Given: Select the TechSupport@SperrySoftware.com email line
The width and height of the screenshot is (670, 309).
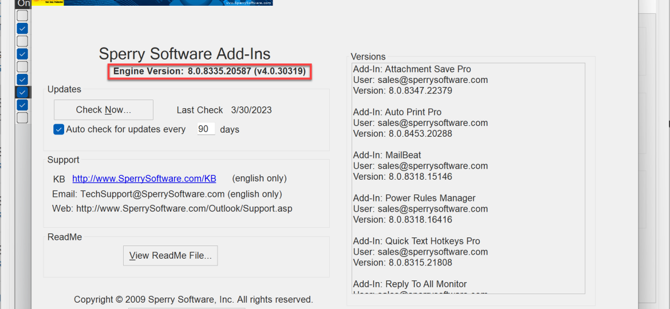Looking at the screenshot, I should click(167, 194).
